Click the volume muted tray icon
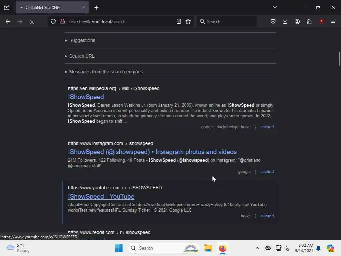This screenshot has height=256, width=341. click(x=287, y=248)
